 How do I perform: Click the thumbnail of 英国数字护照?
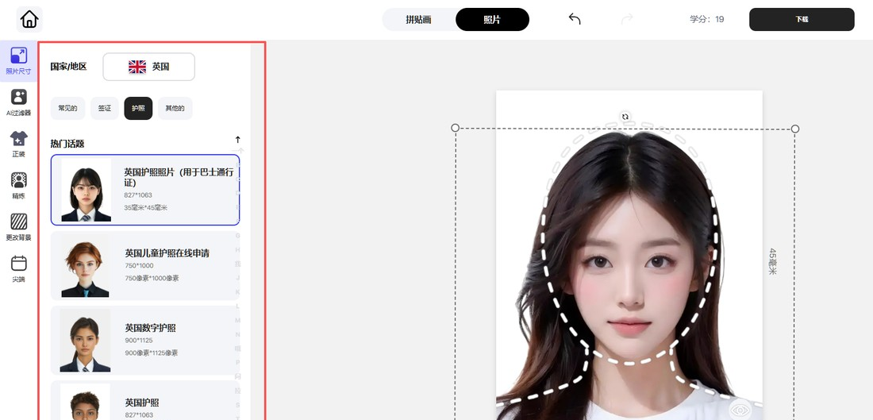[x=85, y=341]
